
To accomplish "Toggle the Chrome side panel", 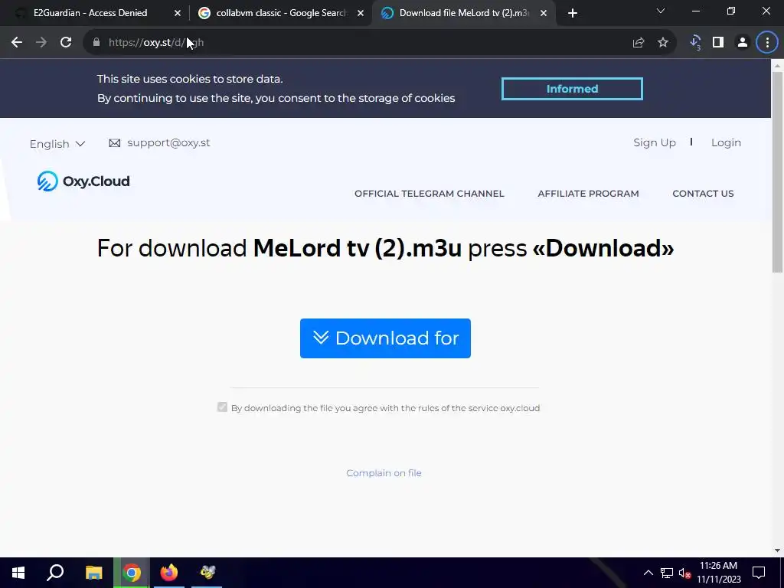I will click(x=718, y=43).
